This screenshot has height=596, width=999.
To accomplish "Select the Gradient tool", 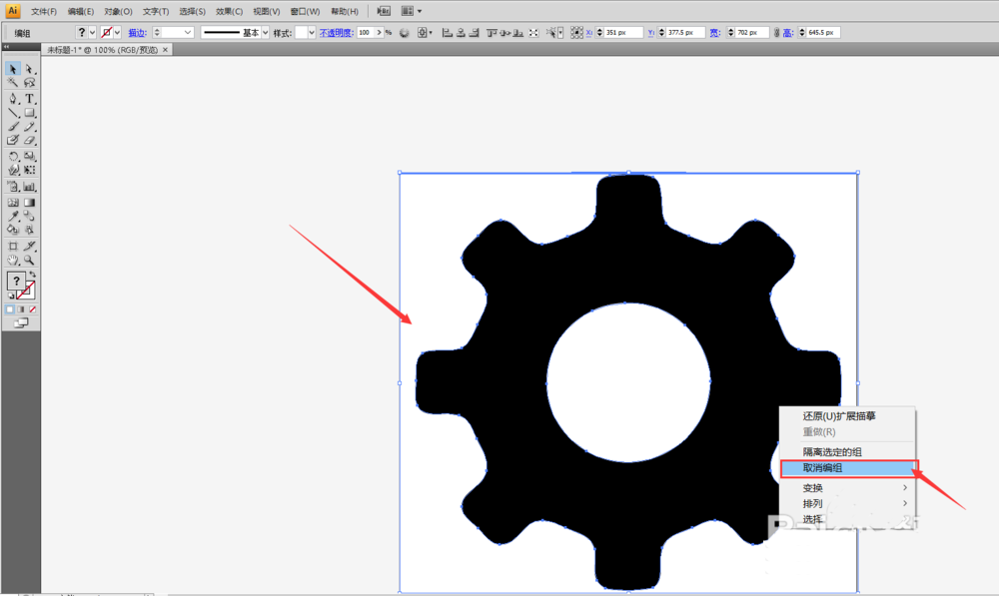I will point(29,203).
